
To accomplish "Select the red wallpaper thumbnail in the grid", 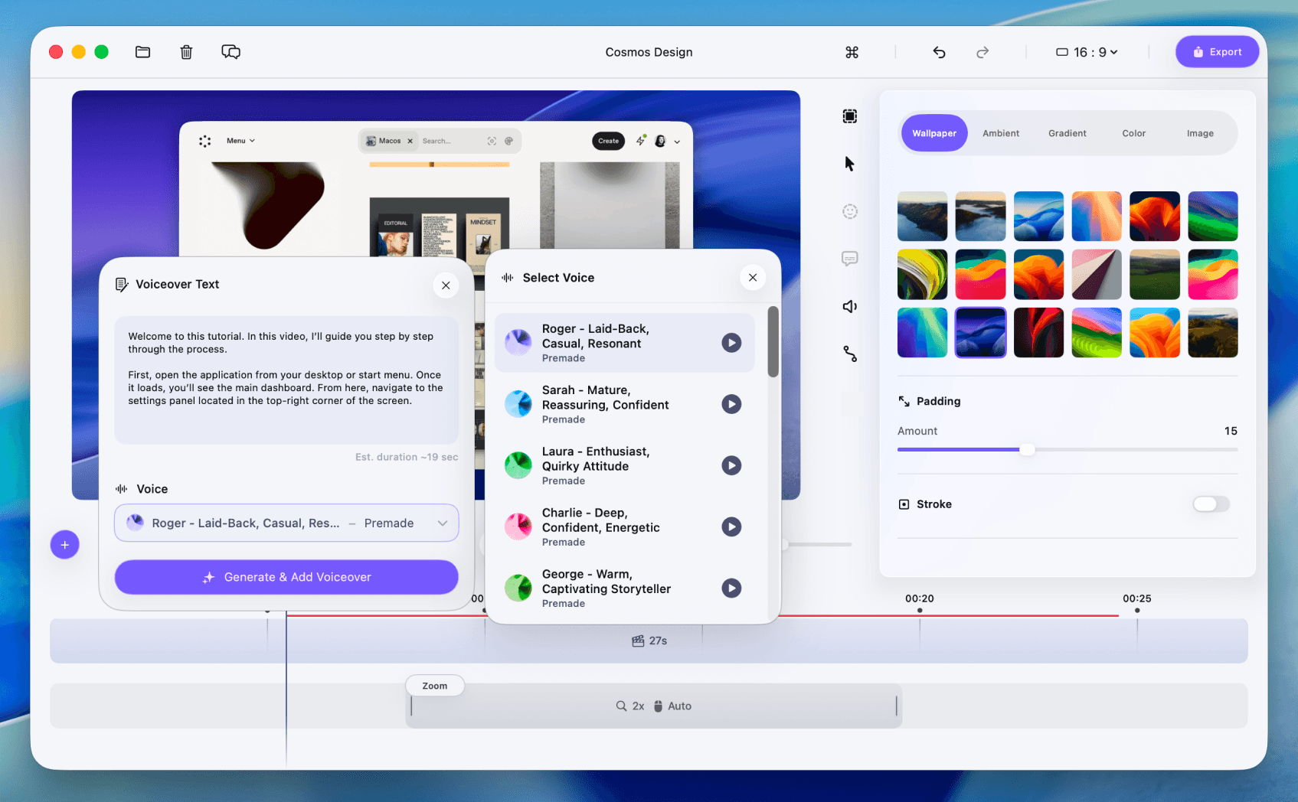I will [x=1038, y=332].
